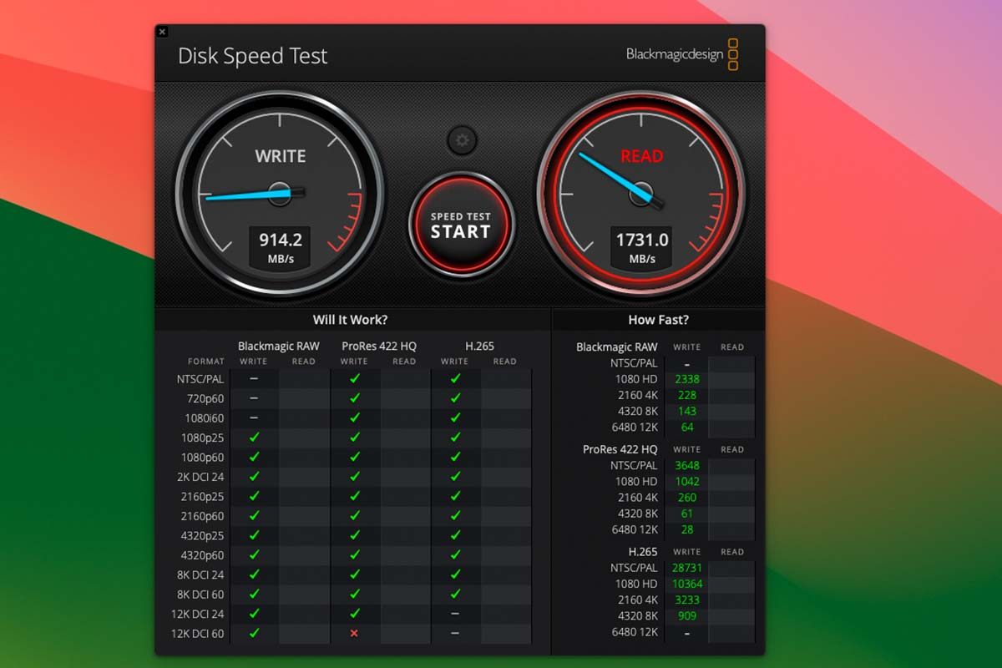Image resolution: width=1002 pixels, height=668 pixels.
Task: Click ProRes 422 HQ heading in How Fast
Action: (x=620, y=449)
